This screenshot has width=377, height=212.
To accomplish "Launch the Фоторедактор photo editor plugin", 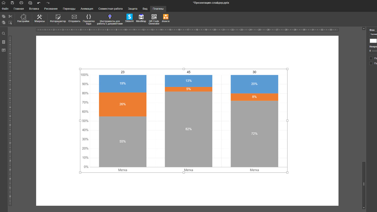I will click(58, 18).
